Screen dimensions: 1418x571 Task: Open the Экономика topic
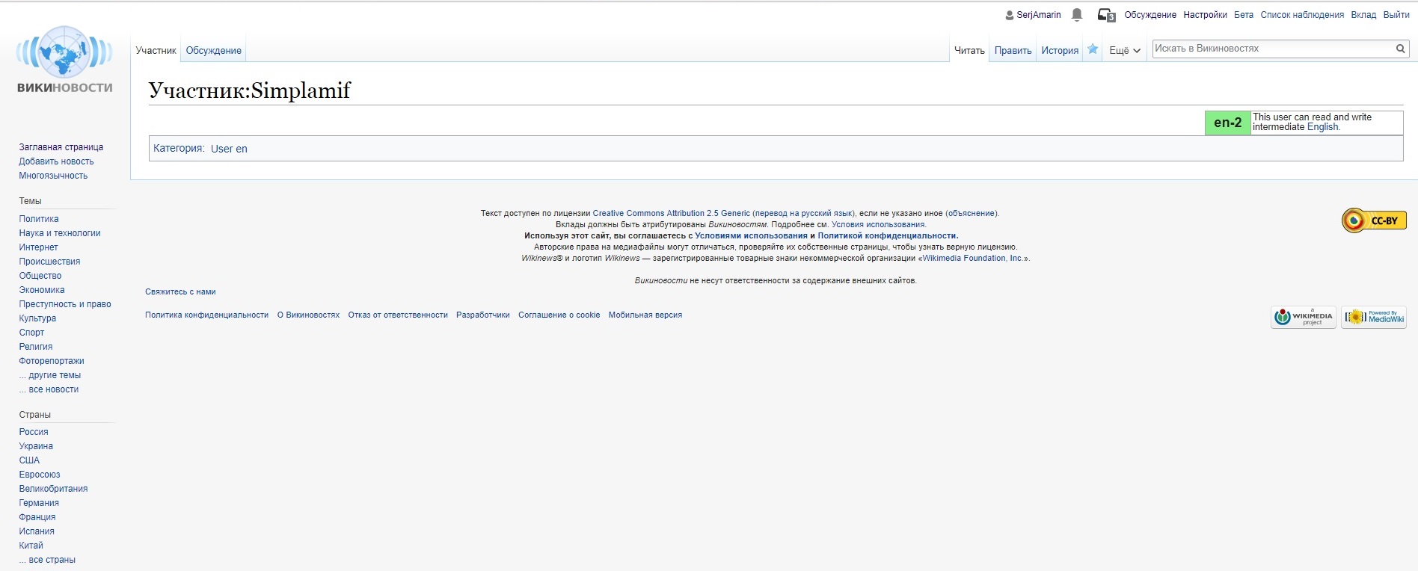[x=42, y=290]
